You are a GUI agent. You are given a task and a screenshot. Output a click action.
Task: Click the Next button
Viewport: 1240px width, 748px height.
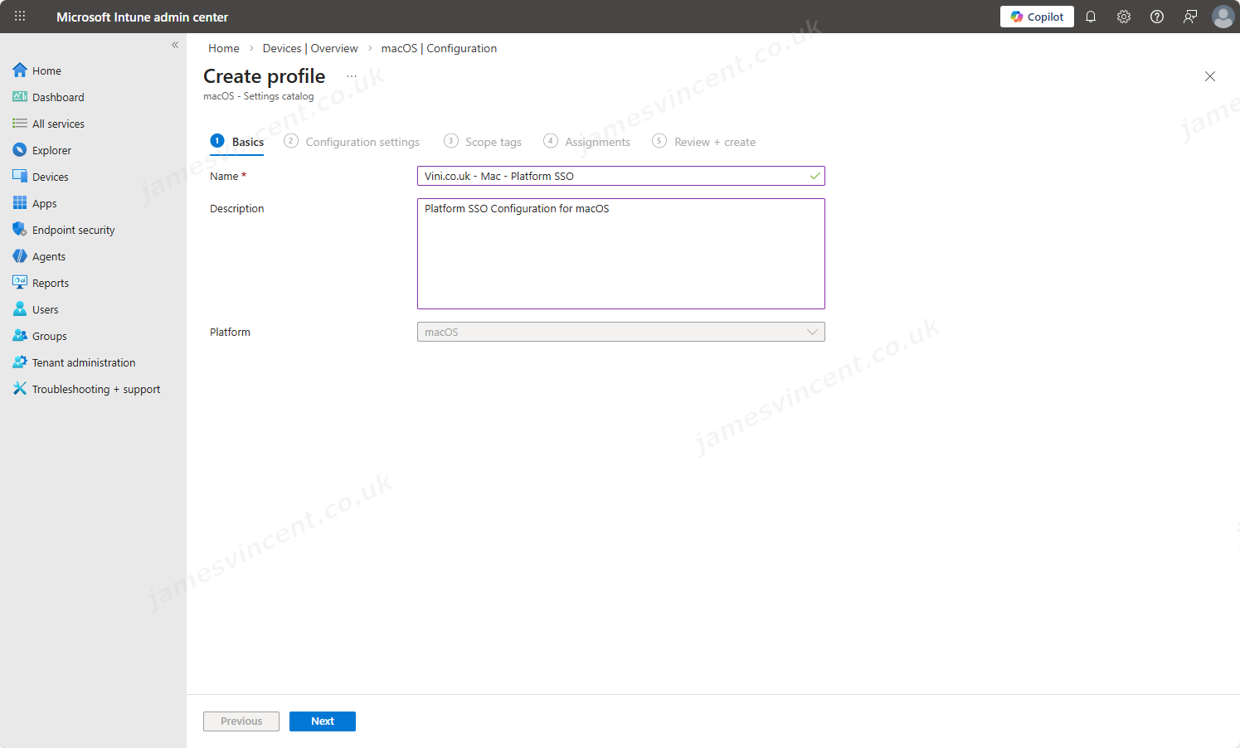[x=322, y=721]
